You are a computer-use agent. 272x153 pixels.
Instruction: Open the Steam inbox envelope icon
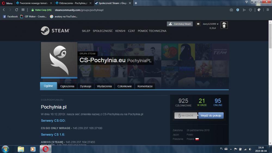click(x=198, y=24)
